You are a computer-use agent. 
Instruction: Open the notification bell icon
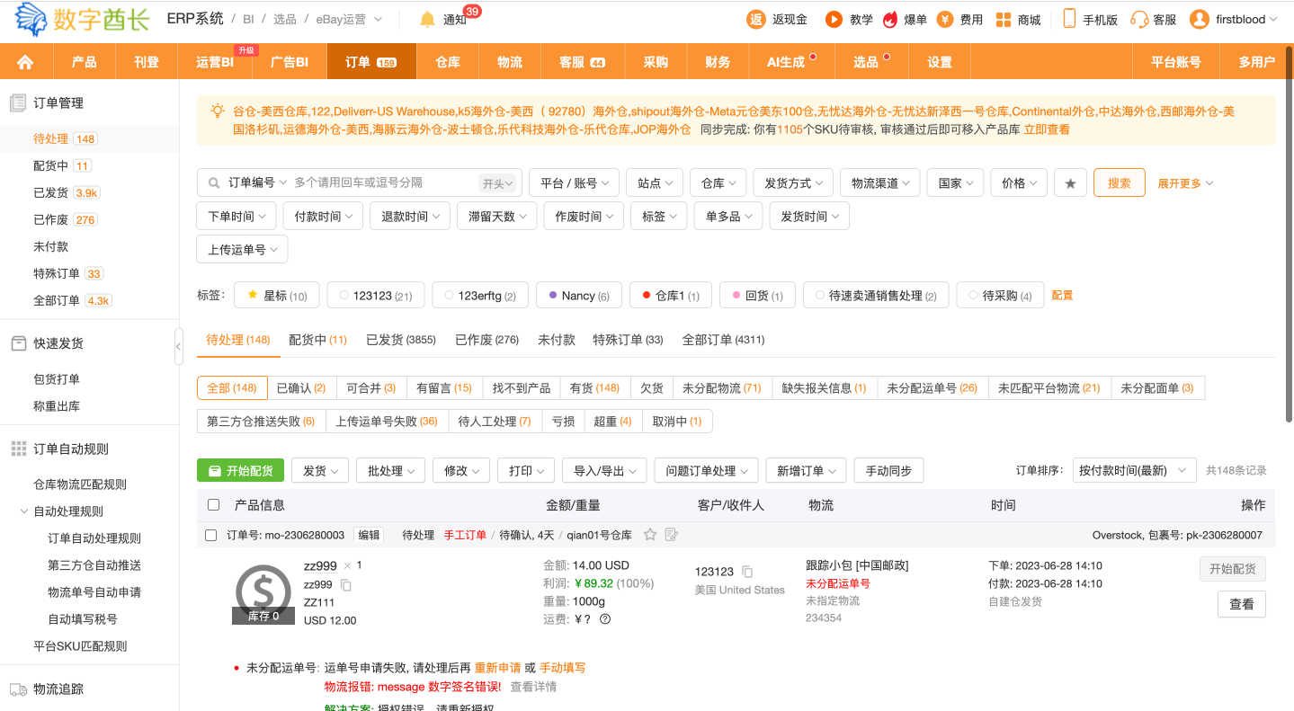click(428, 19)
